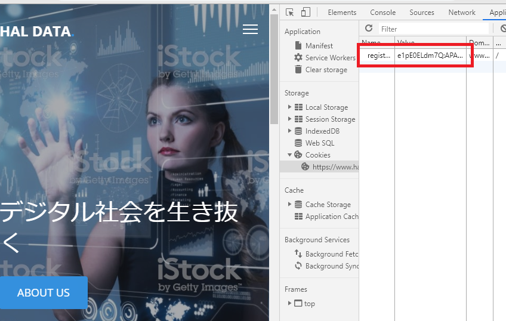The width and height of the screenshot is (506, 321).
Task: Select the e1pE0ELdm7Q:APA... cookie value cell
Action: point(430,55)
